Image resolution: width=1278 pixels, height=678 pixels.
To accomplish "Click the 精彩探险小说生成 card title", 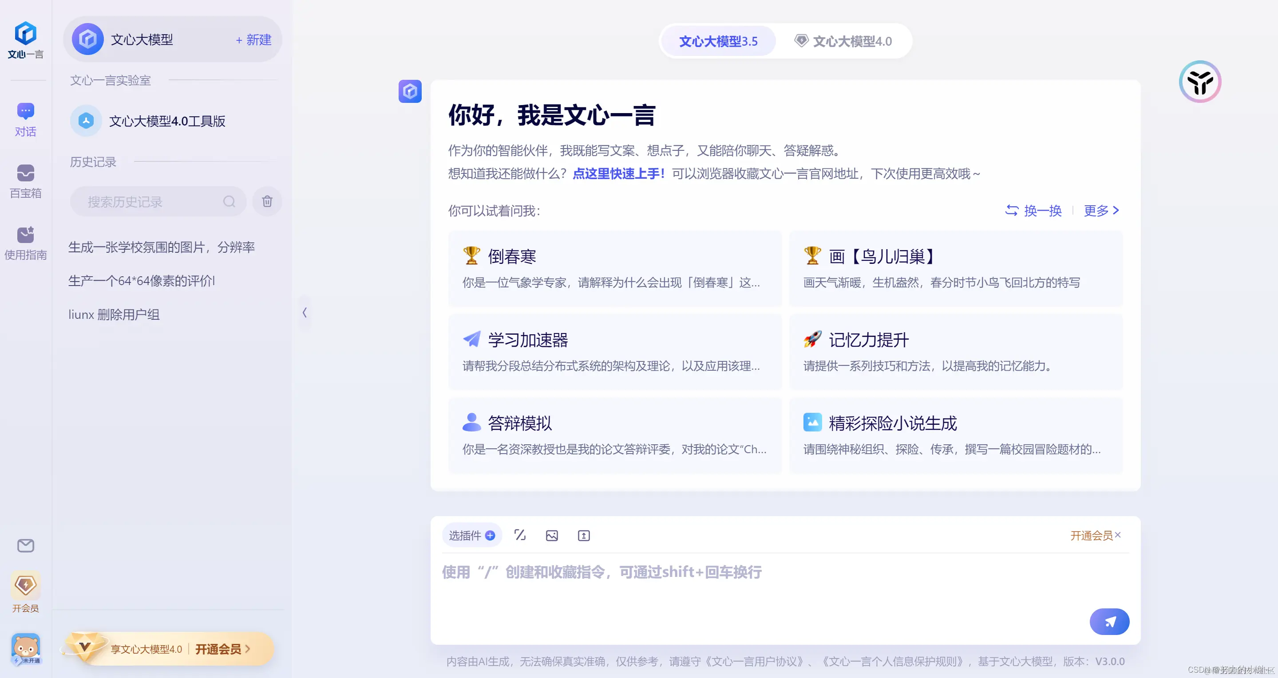I will (x=893, y=423).
